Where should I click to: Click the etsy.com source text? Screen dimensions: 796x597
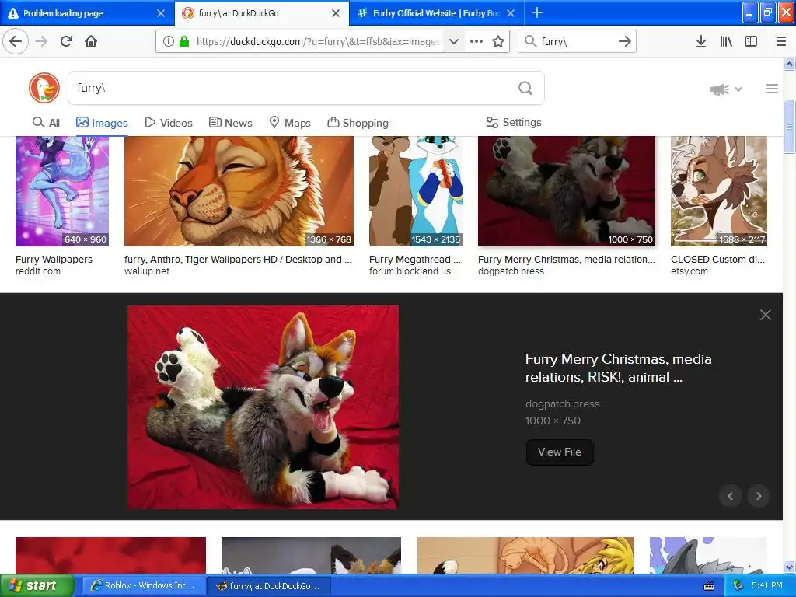click(690, 271)
